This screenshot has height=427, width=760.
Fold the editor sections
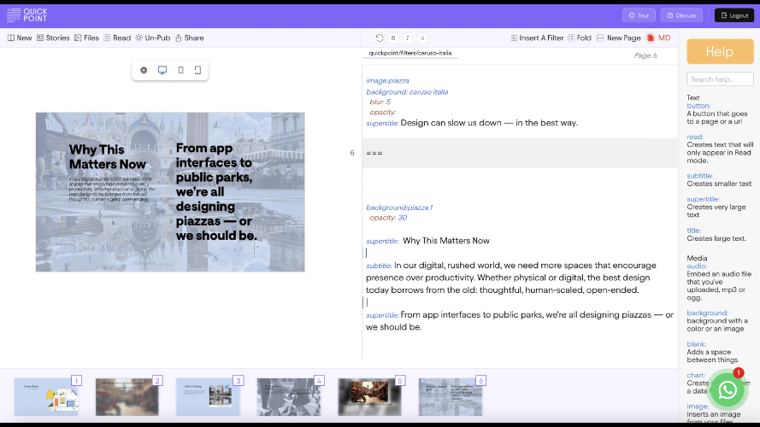coord(579,38)
